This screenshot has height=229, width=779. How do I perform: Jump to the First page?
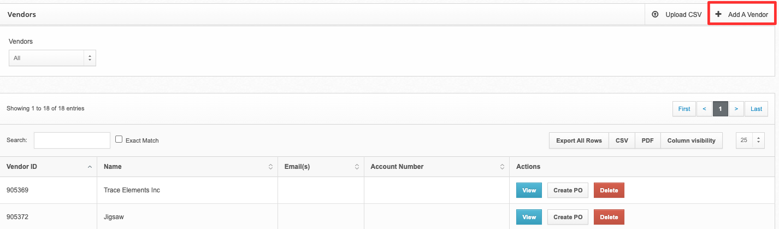(684, 109)
